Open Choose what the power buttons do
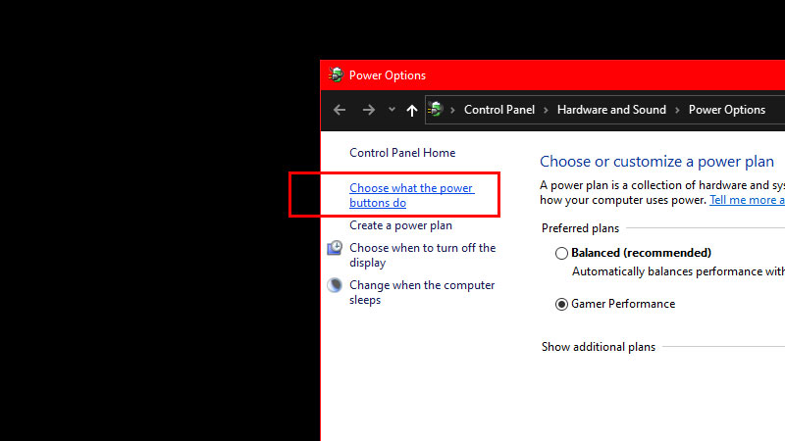Image resolution: width=785 pixels, height=441 pixels. (411, 195)
